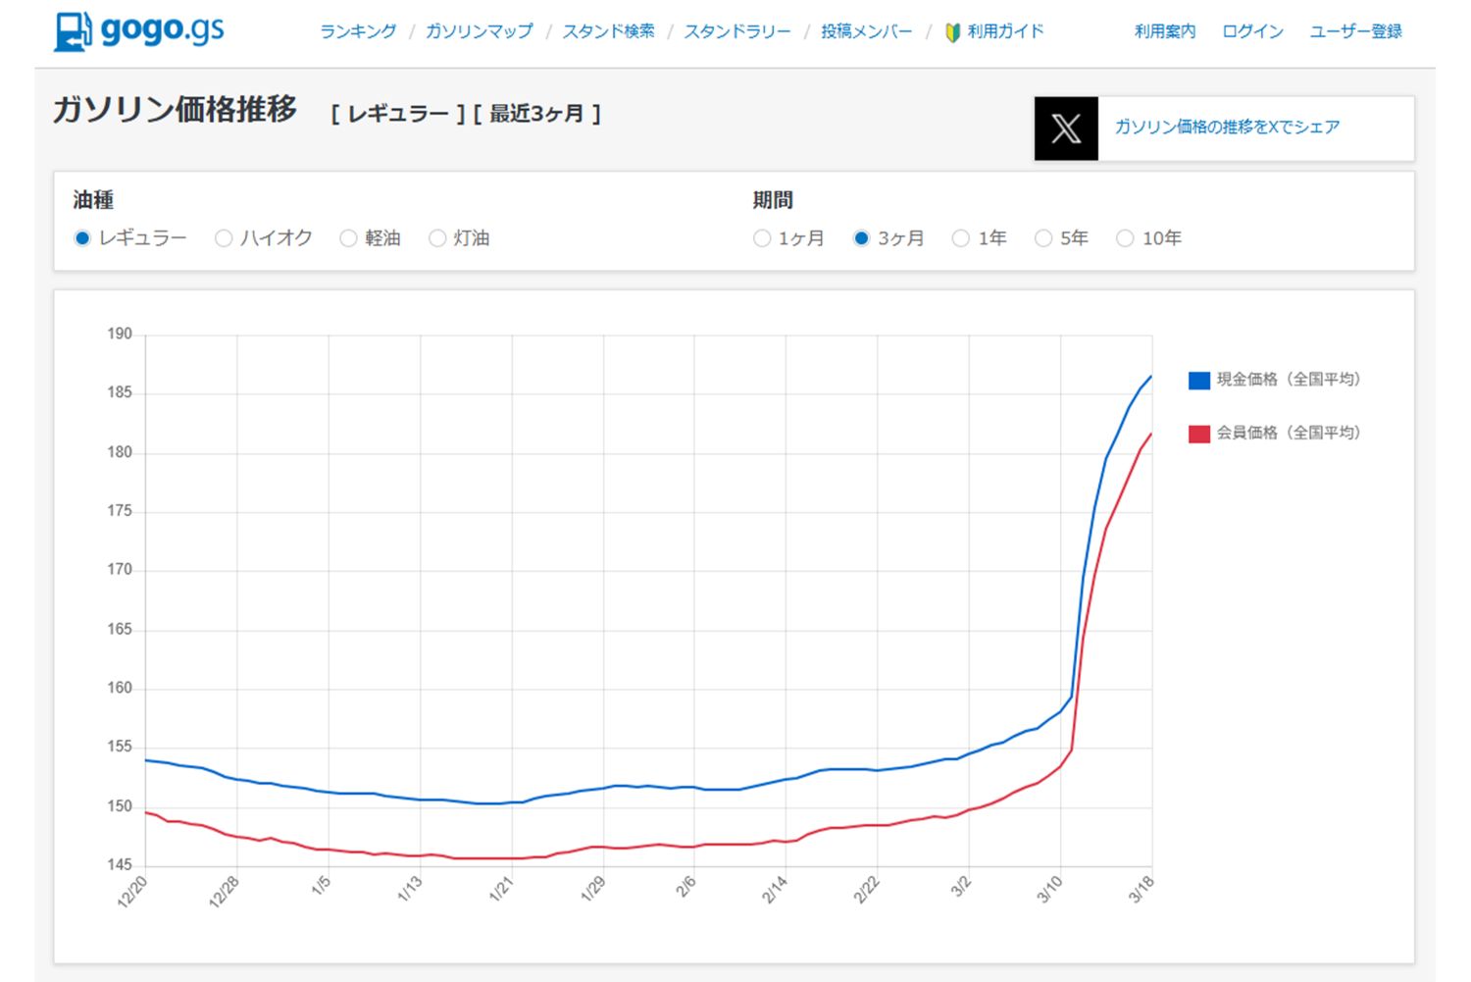Click ユーザー登録 to register
This screenshot has width=1471, height=982.
[1355, 30]
